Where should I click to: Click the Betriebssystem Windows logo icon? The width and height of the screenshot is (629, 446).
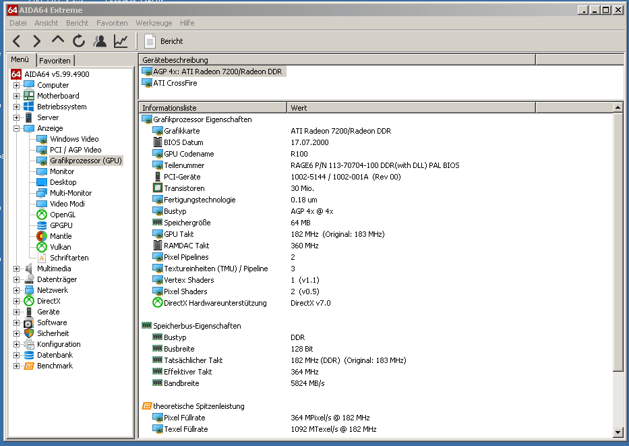click(29, 107)
